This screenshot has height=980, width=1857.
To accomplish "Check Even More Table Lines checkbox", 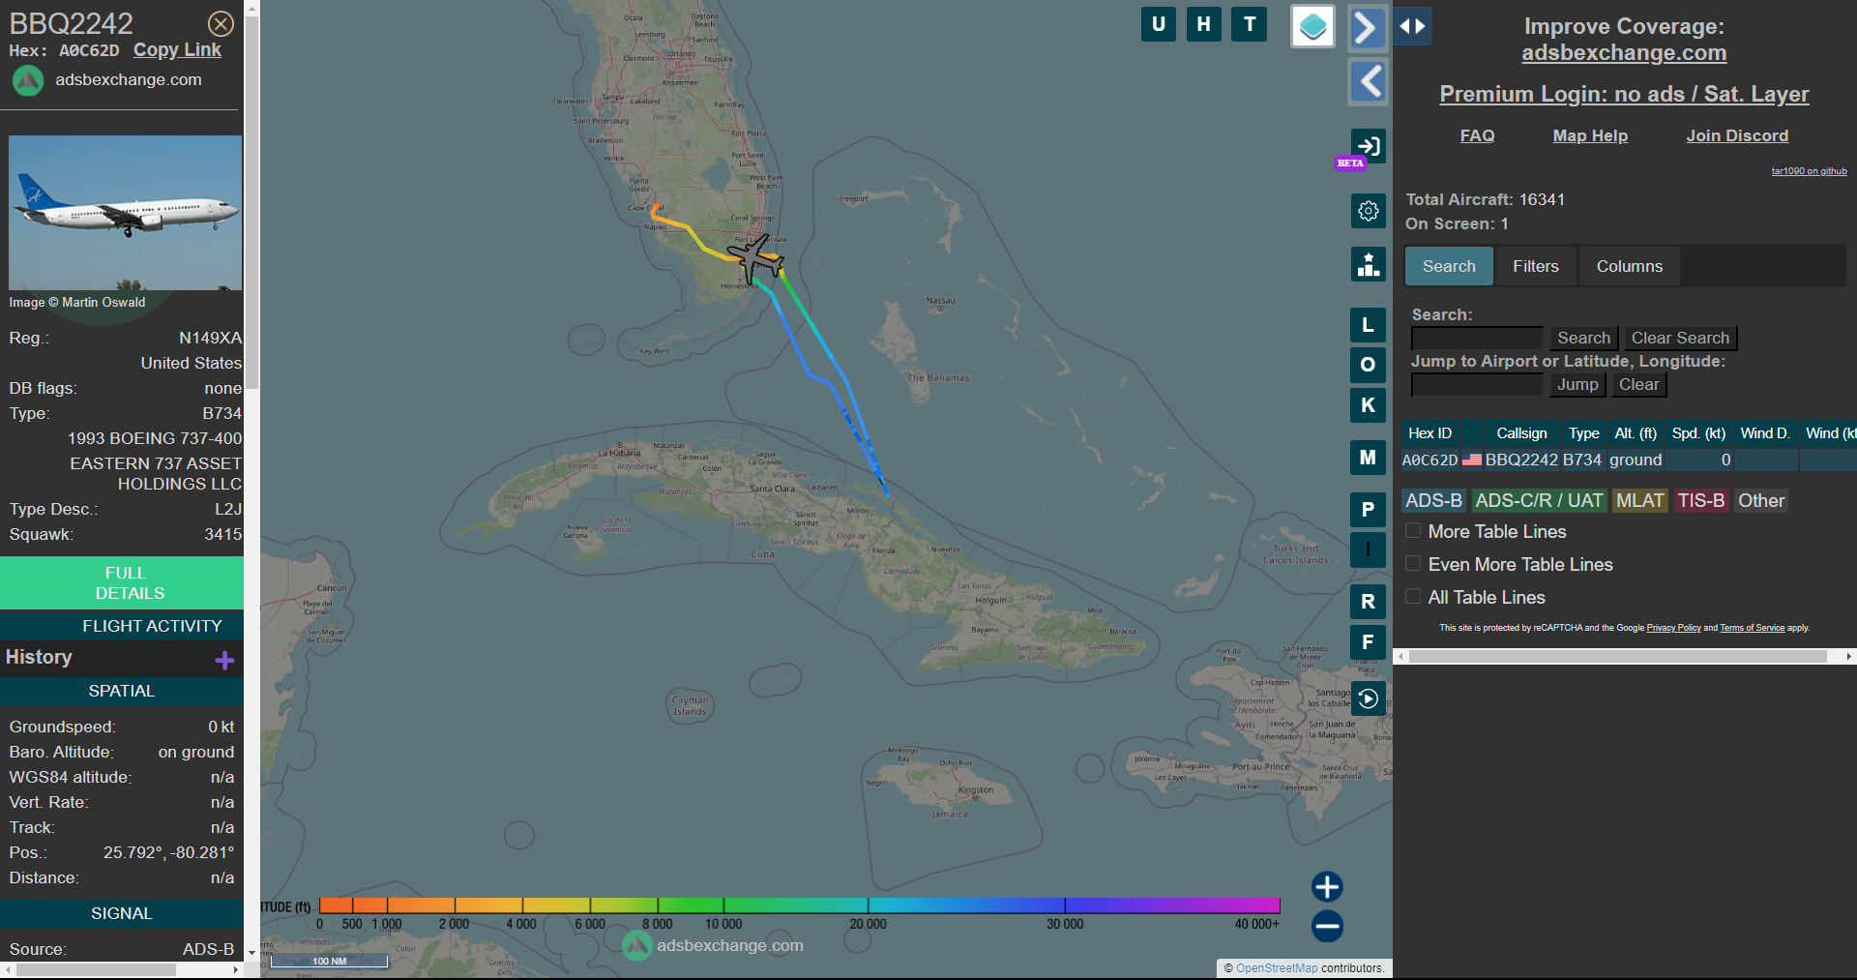I will pyautogui.click(x=1413, y=564).
